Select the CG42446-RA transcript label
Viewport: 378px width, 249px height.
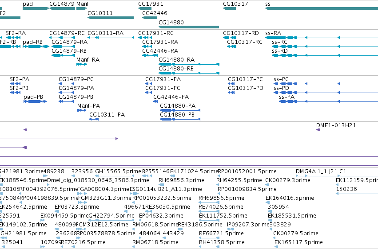160,51
